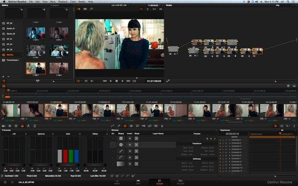Open the Tracker palette icon

click(x=131, y=126)
